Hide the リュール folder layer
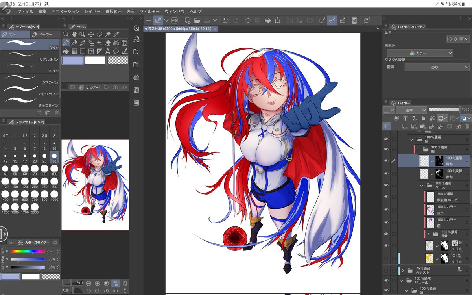 point(386,280)
